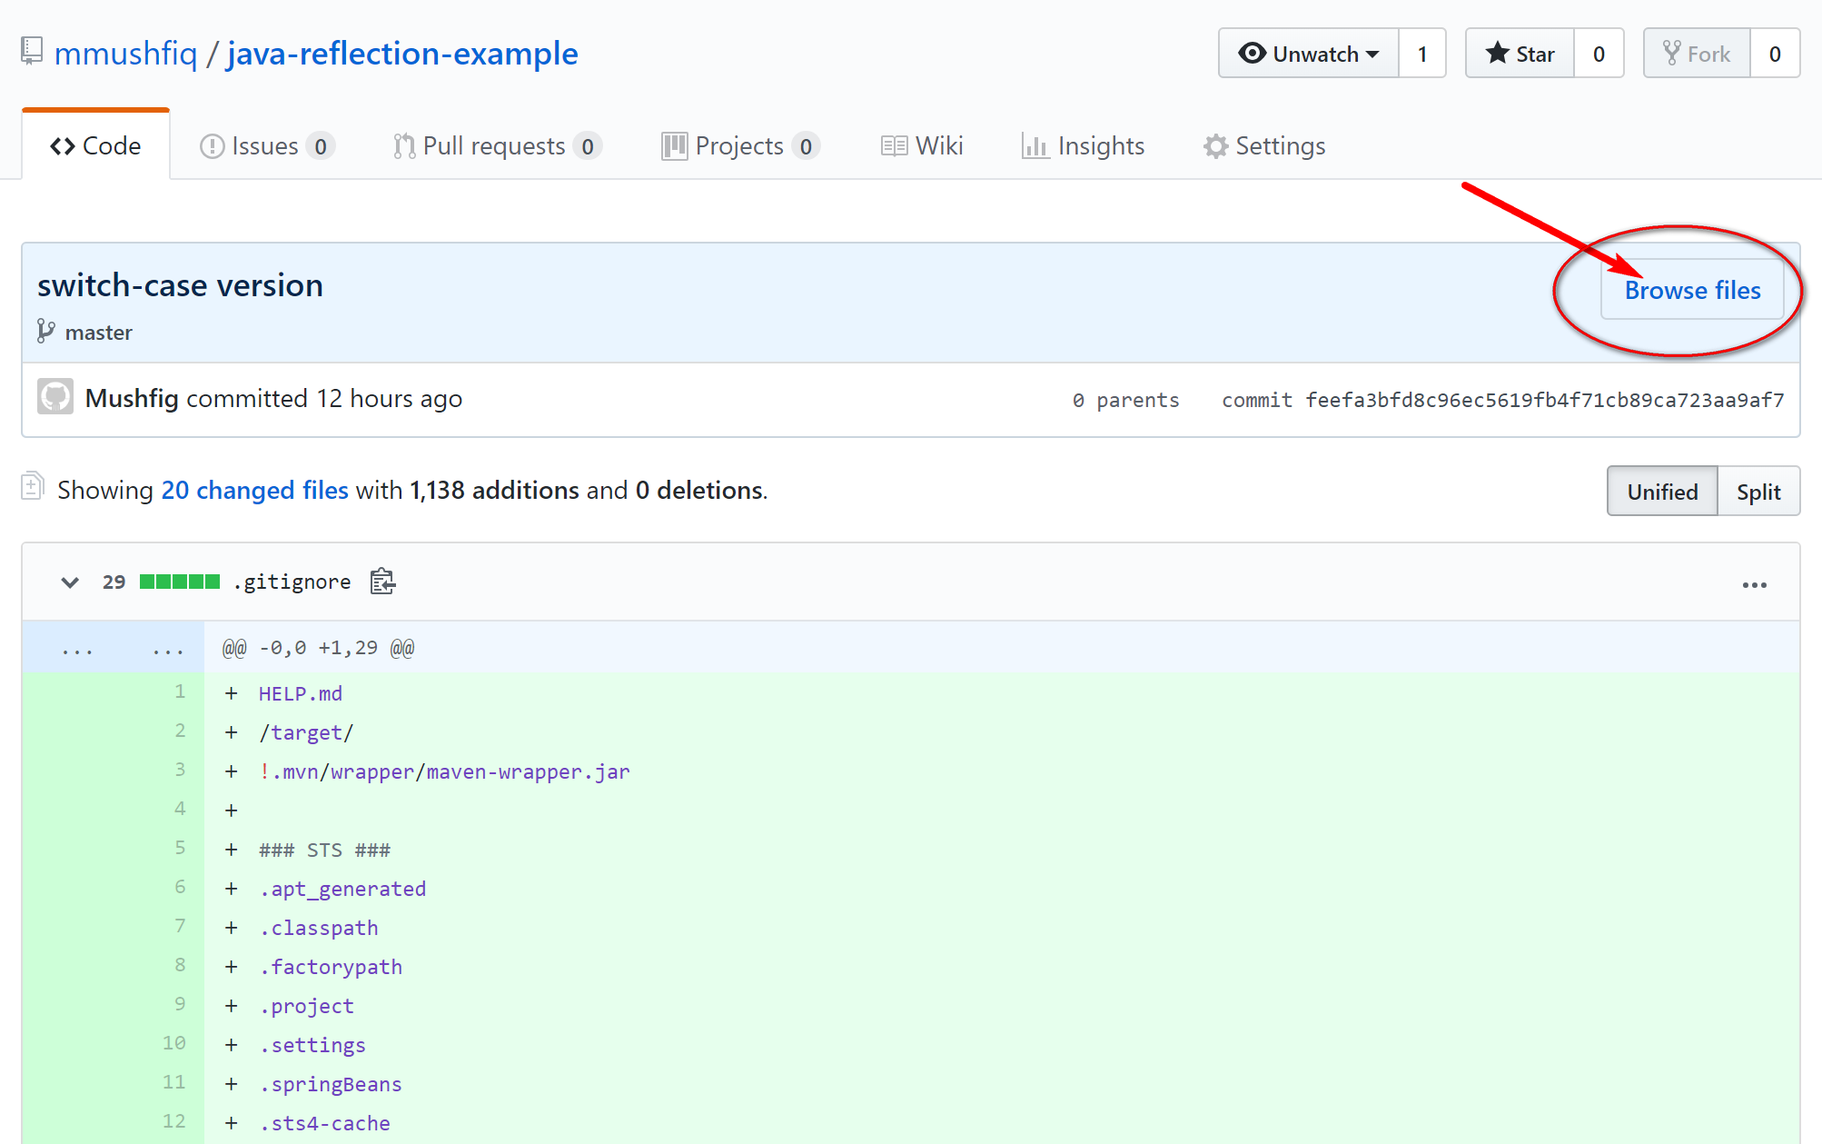Click the Browse files button

[x=1692, y=290]
